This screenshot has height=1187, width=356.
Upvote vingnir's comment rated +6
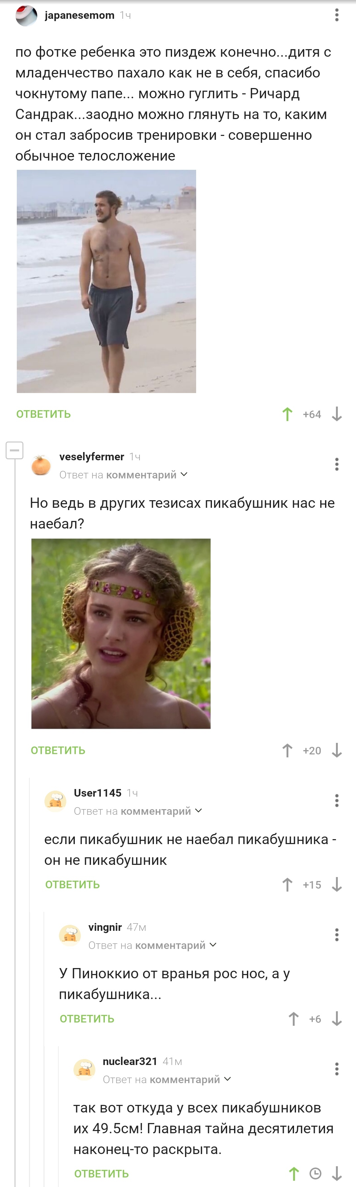pos(293,1019)
